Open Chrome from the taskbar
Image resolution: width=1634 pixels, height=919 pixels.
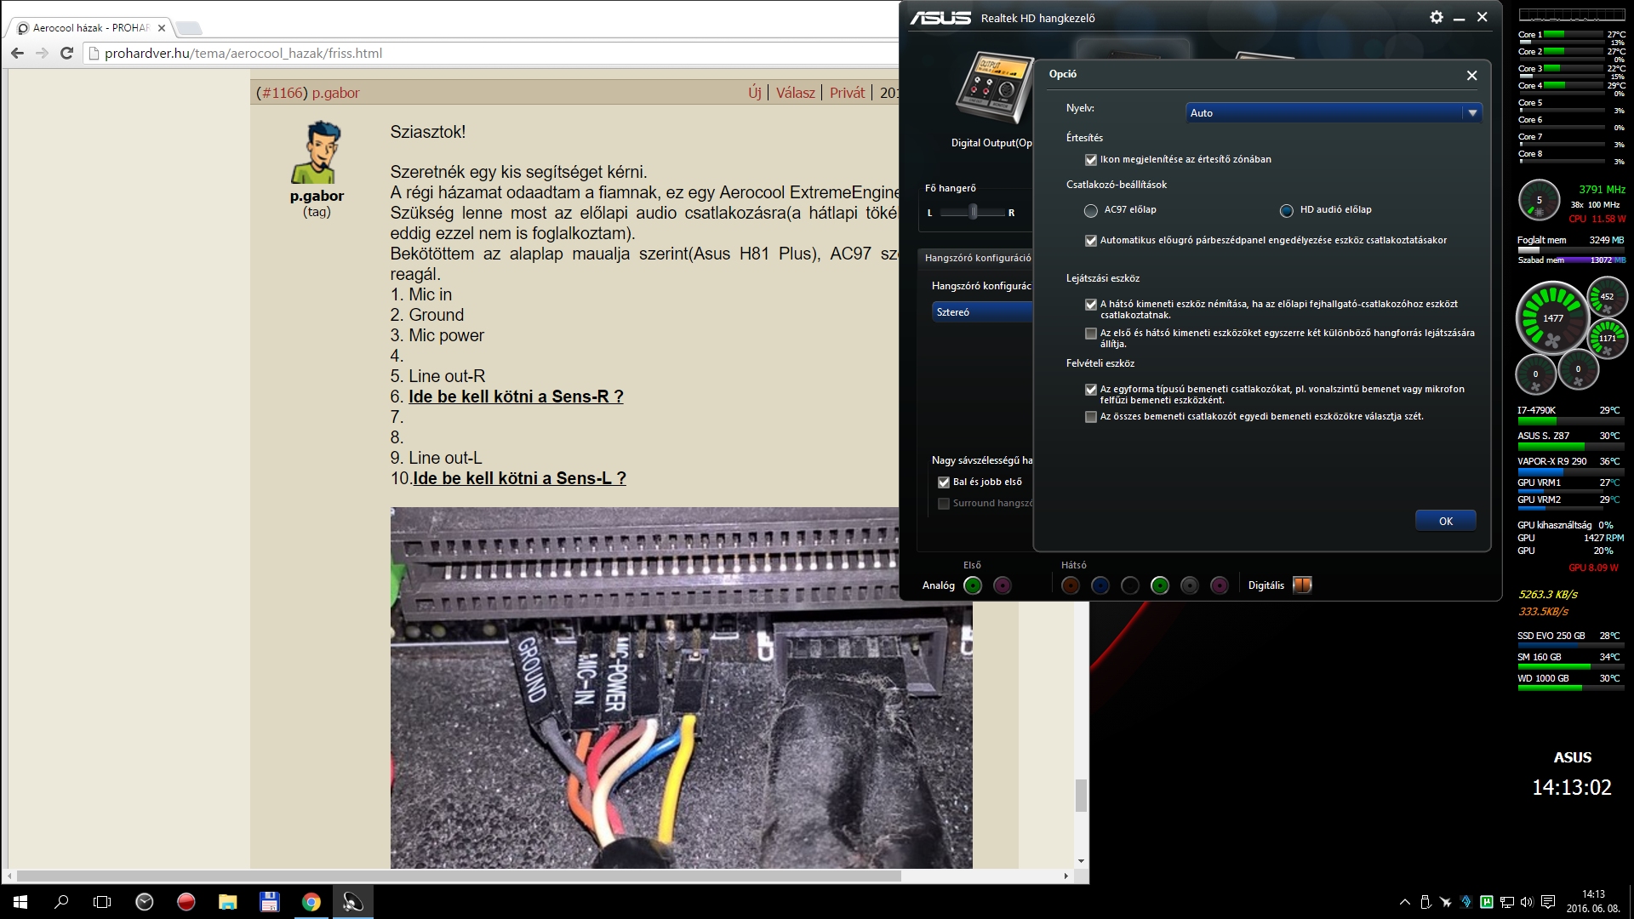click(311, 902)
